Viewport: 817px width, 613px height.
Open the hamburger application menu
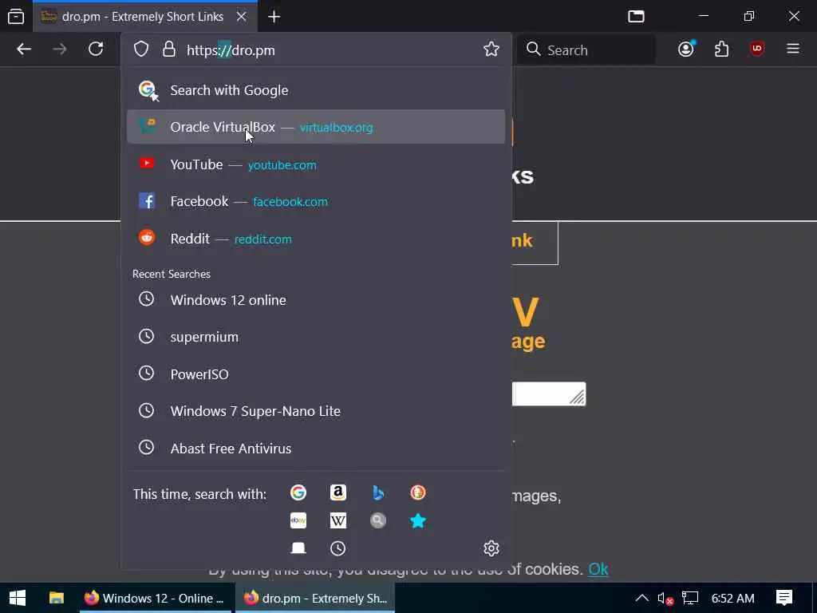tap(793, 49)
